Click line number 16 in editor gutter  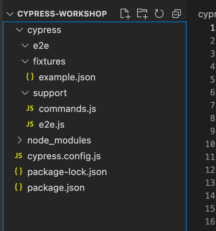[210, 221]
